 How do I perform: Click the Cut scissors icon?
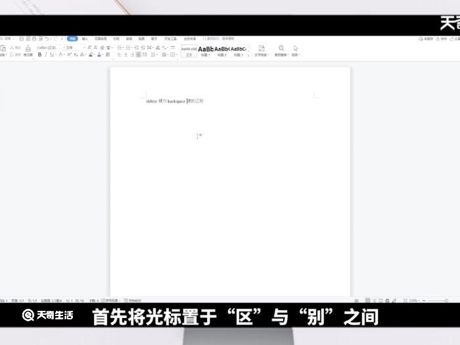(12, 47)
